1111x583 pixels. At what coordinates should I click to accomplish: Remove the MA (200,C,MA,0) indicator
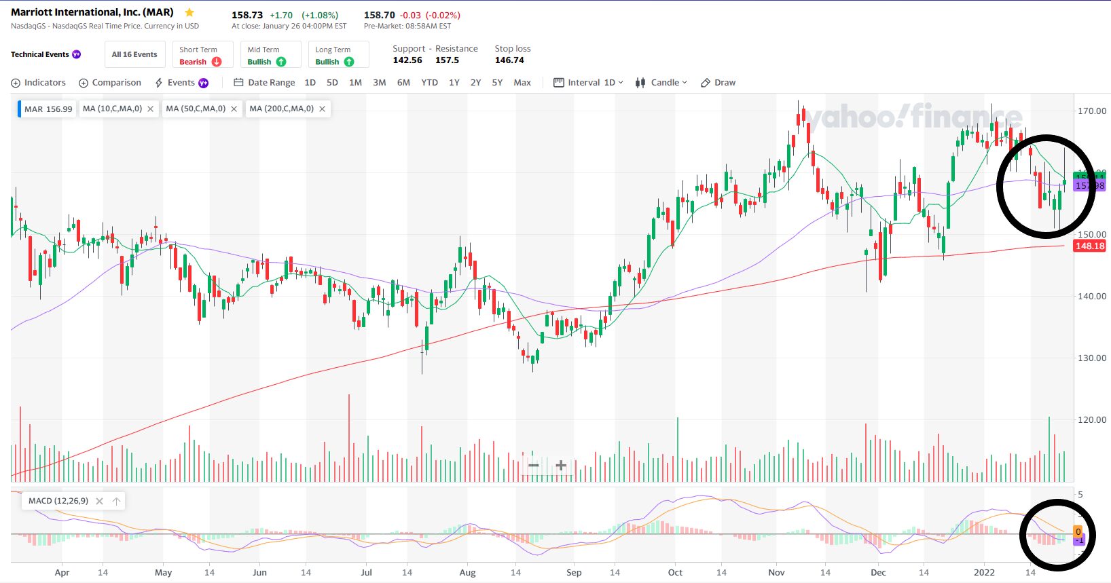(323, 109)
